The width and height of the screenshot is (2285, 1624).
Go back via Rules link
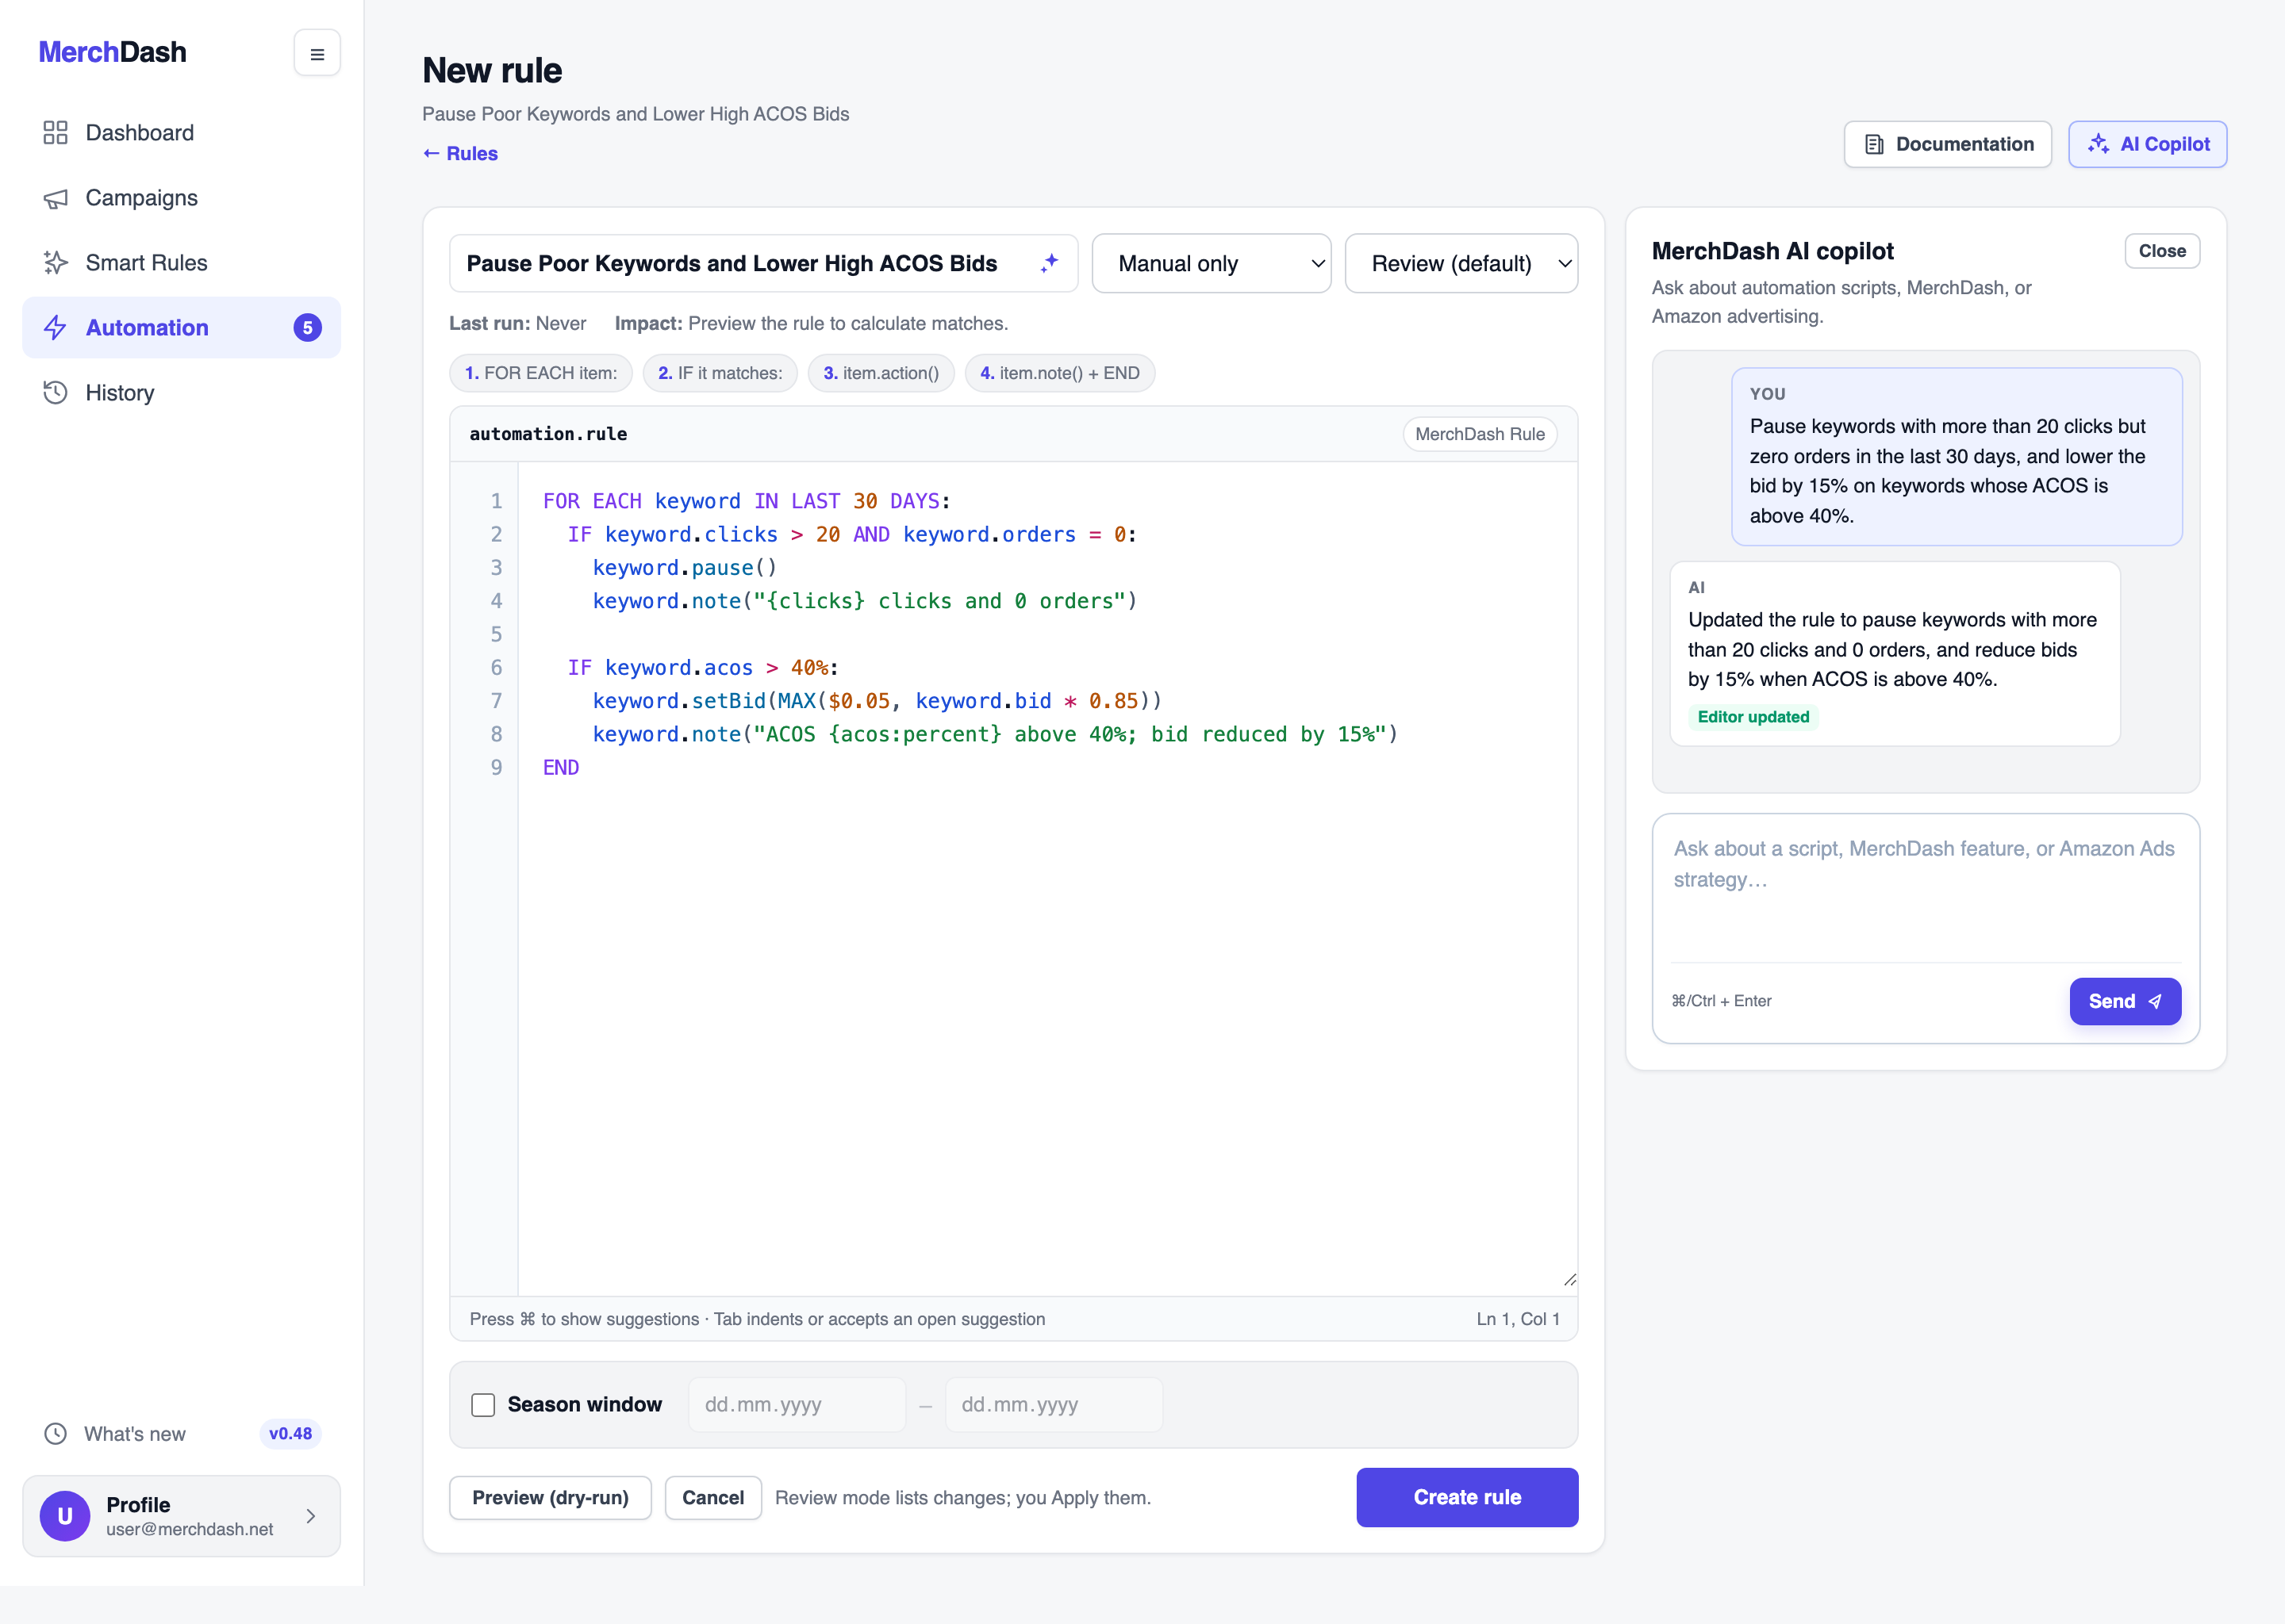[460, 153]
